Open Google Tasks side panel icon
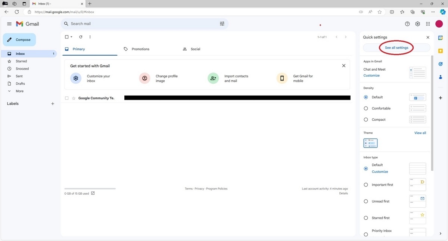This screenshot has width=448, height=241. point(441,64)
